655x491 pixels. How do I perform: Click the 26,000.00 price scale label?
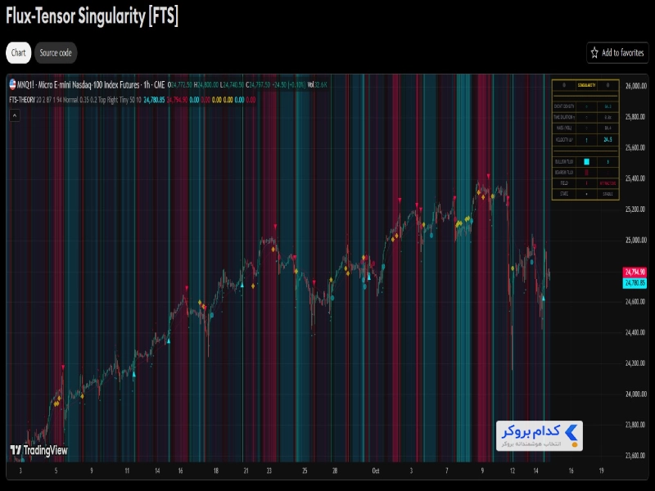point(636,86)
